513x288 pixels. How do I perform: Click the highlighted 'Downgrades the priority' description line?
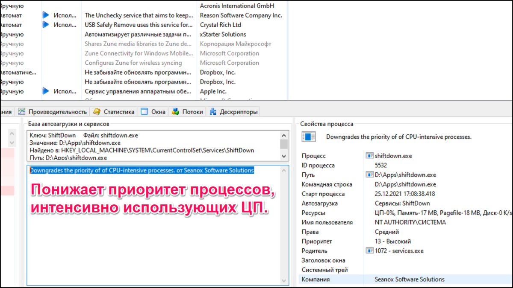pyautogui.click(x=142, y=170)
